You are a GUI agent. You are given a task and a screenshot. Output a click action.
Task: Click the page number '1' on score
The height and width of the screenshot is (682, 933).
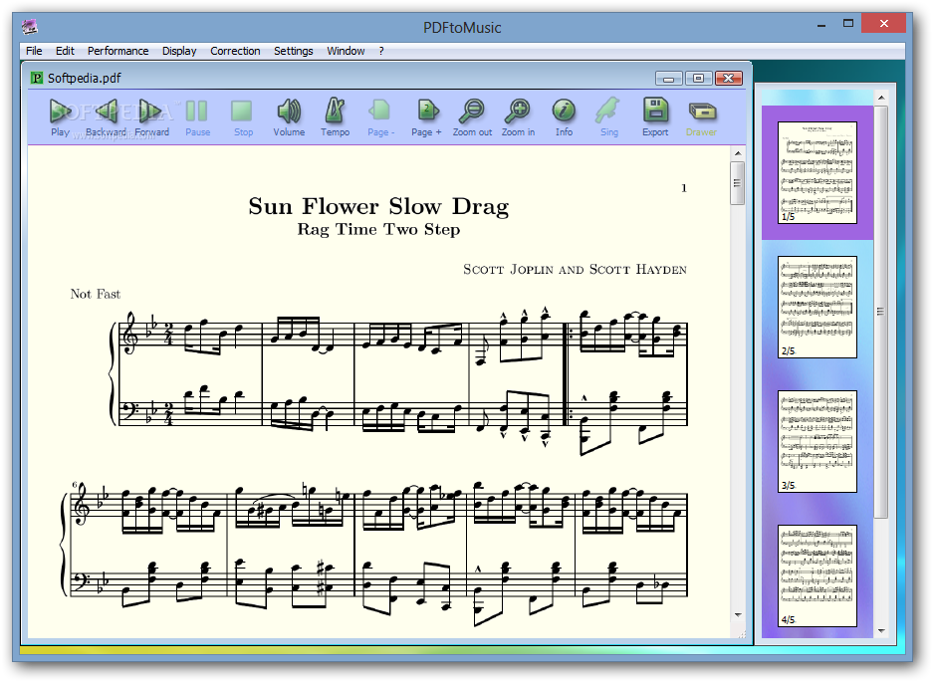pyautogui.click(x=684, y=188)
